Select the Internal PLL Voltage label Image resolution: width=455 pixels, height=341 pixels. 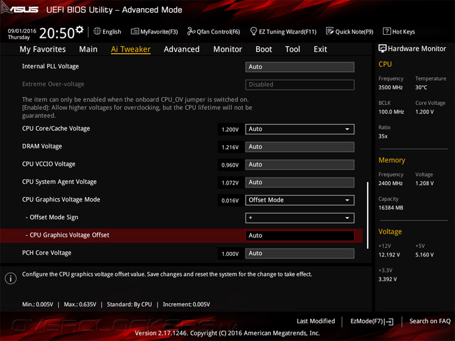(x=51, y=66)
